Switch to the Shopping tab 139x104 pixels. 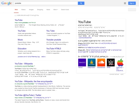40,10
